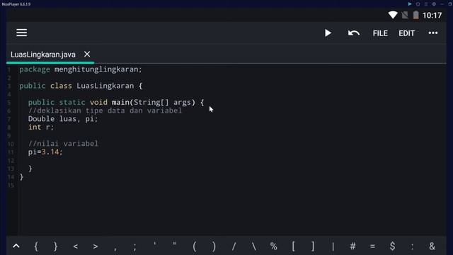The height and width of the screenshot is (255, 453).
Task: Insert the ampersand symbol
Action: 432,246
